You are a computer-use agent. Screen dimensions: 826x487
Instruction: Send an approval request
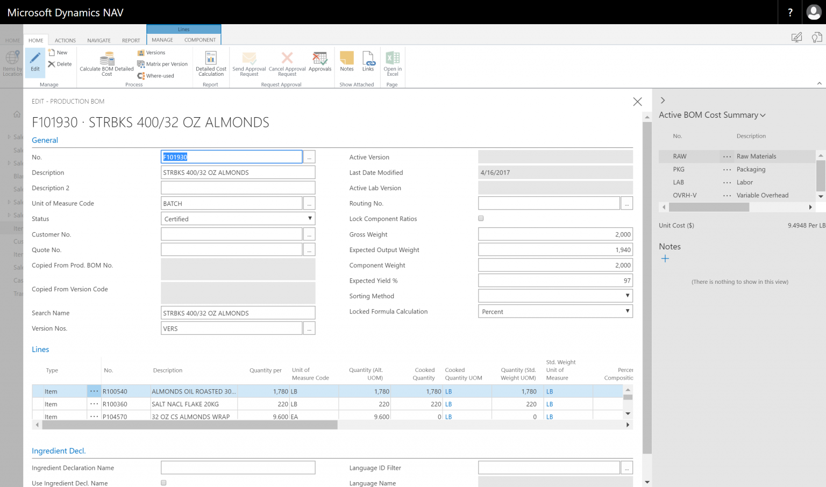[248, 62]
